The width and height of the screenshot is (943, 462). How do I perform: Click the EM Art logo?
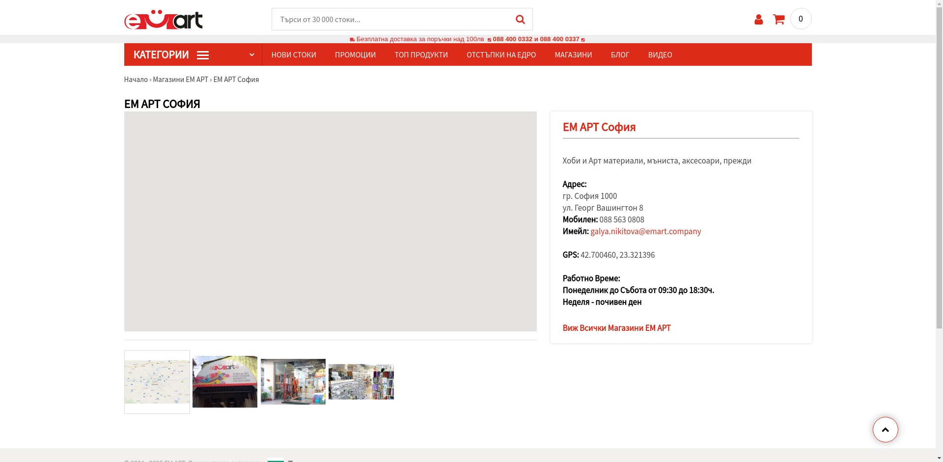[163, 20]
